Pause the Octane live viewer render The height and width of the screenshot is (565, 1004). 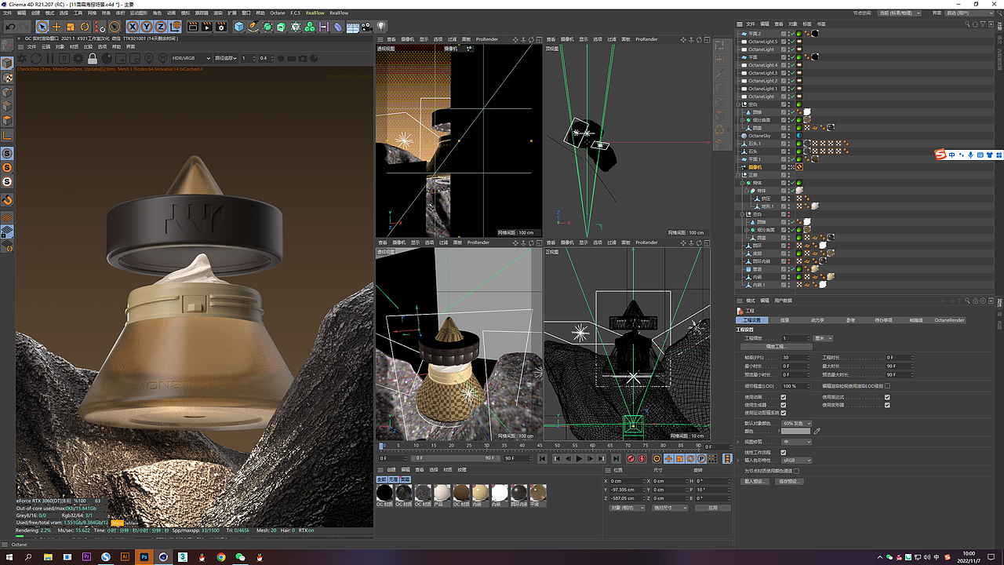click(50, 59)
